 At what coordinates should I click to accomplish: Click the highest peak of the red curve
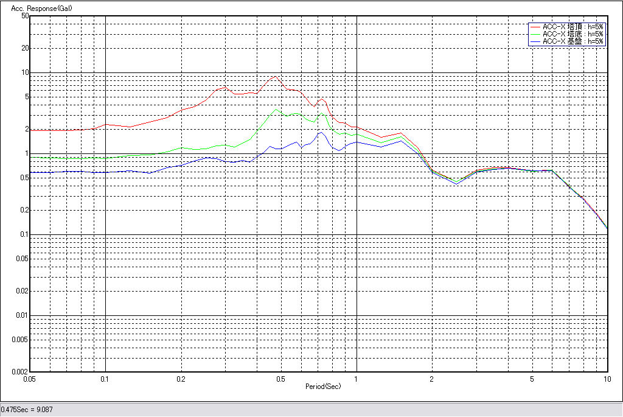[275, 76]
